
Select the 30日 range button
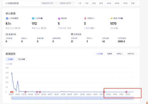94,3
